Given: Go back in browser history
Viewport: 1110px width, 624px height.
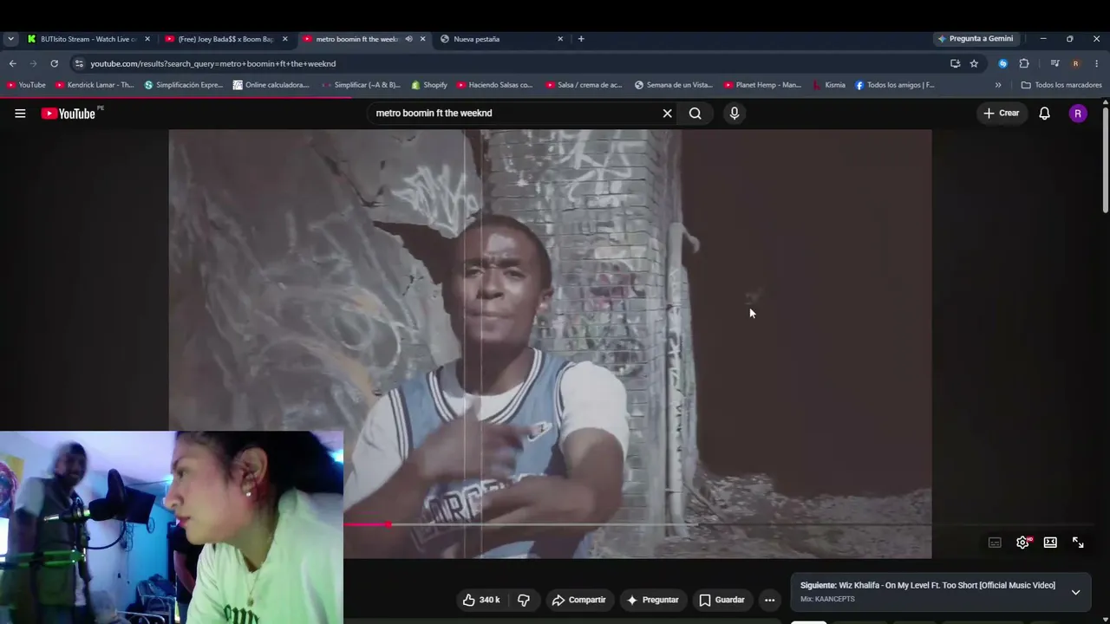Looking at the screenshot, I should coord(12,63).
